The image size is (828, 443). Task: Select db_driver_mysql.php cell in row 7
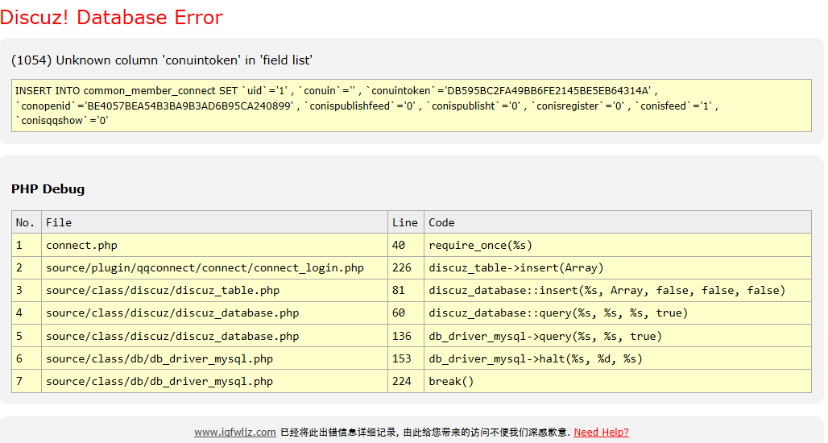point(214,381)
